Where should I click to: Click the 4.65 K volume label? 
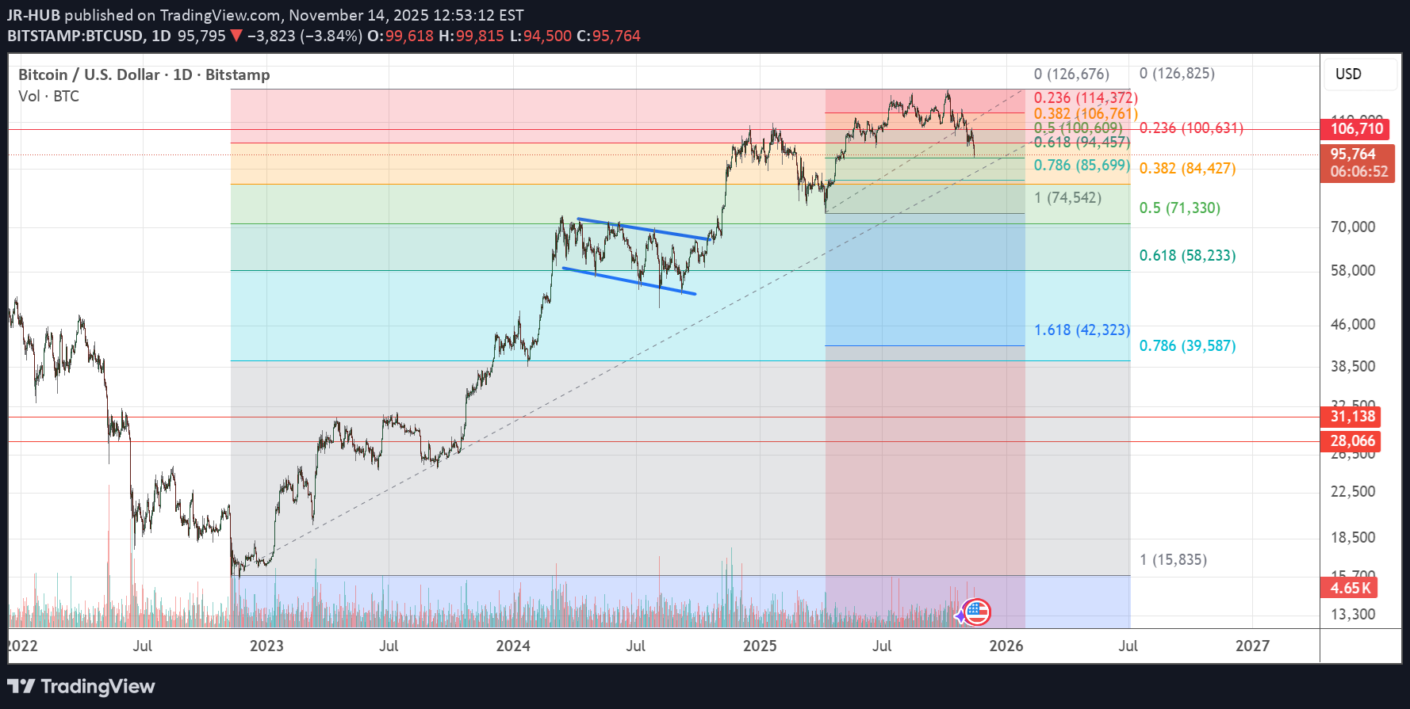tap(1350, 588)
